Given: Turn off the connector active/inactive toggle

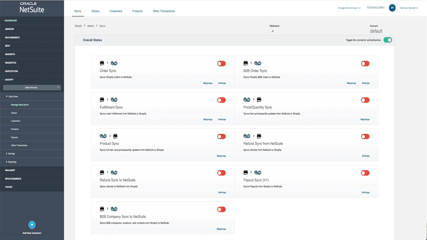Looking at the screenshot, I should point(388,40).
